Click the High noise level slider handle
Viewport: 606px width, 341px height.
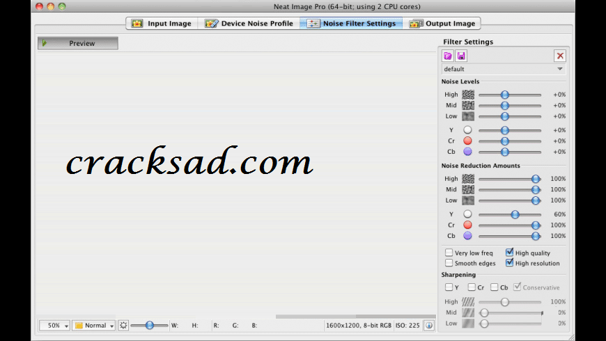pos(505,95)
